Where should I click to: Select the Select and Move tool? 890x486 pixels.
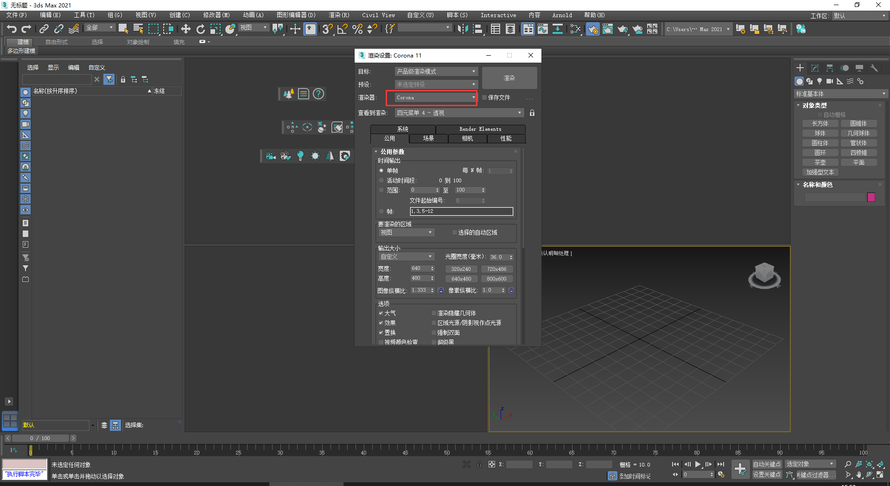[x=186, y=29]
